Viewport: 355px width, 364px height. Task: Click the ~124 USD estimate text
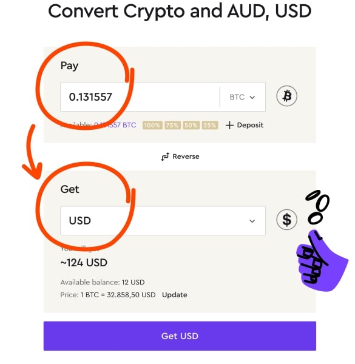[x=84, y=263]
